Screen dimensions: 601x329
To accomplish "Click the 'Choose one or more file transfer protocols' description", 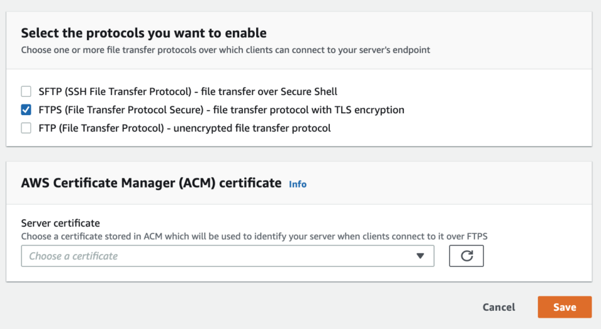I will tap(225, 50).
